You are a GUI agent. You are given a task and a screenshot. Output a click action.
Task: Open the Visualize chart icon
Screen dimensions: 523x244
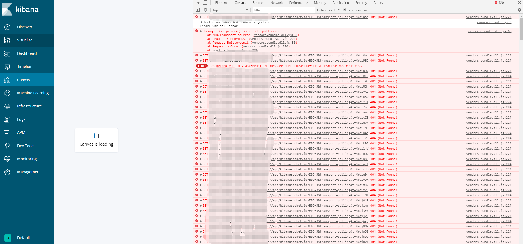coord(7,40)
